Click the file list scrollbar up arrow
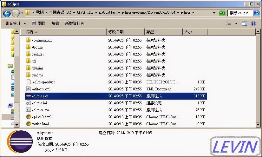262x157 pixels. [x=258, y=31]
